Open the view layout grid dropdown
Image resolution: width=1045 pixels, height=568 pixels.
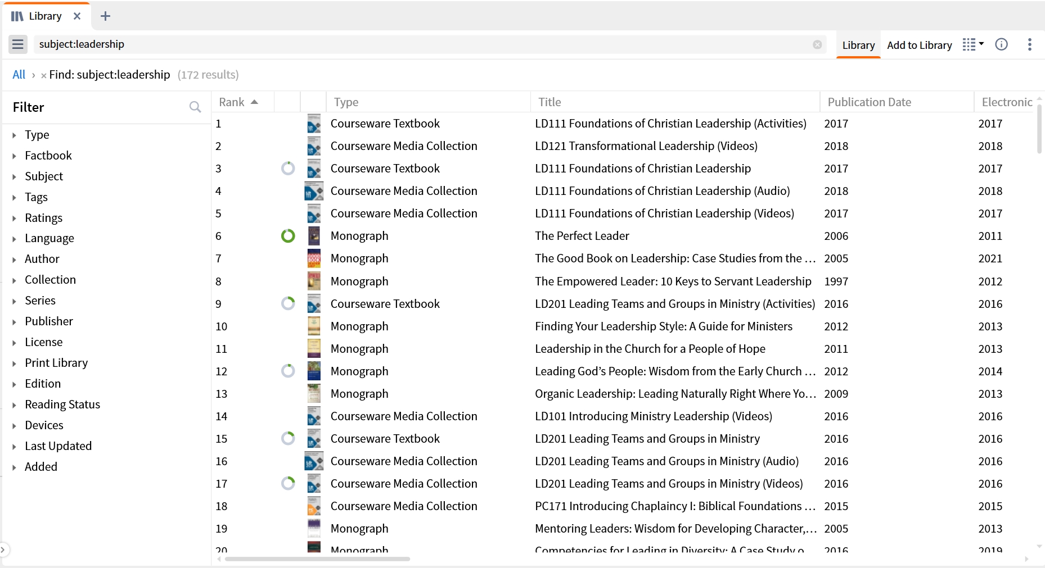click(x=973, y=44)
